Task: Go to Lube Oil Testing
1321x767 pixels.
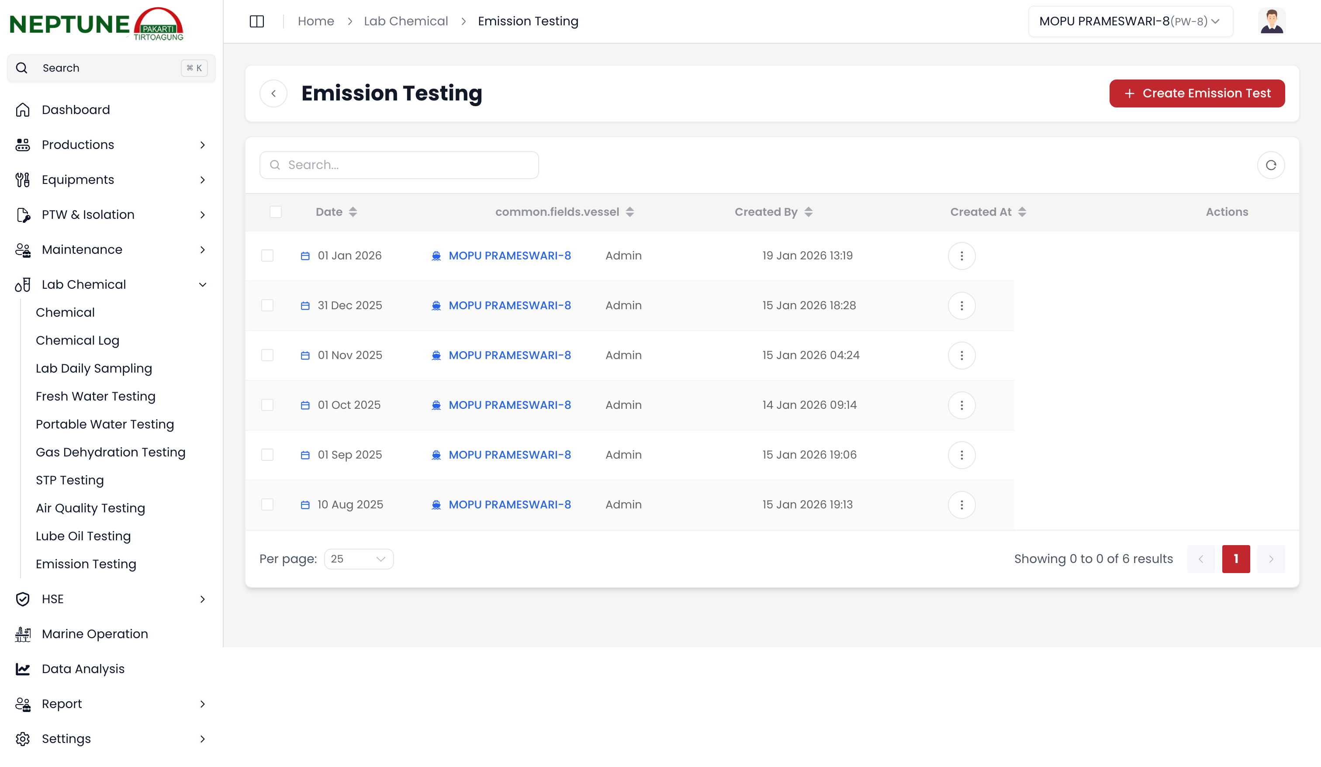Action: point(83,536)
